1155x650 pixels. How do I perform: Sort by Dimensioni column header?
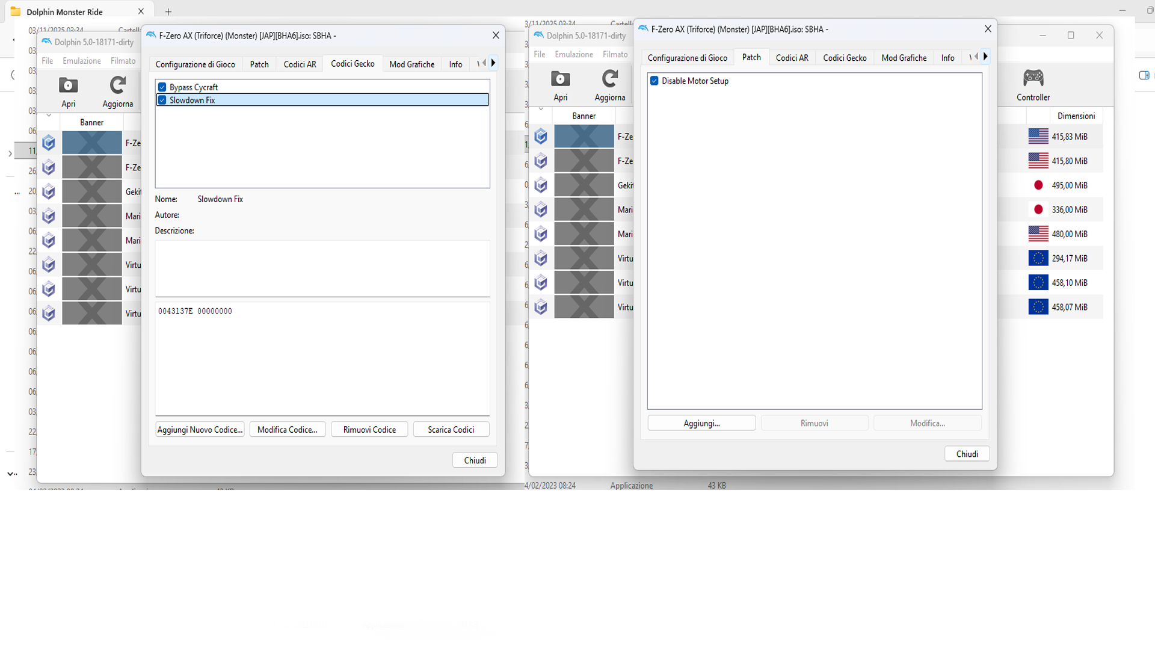(1076, 116)
